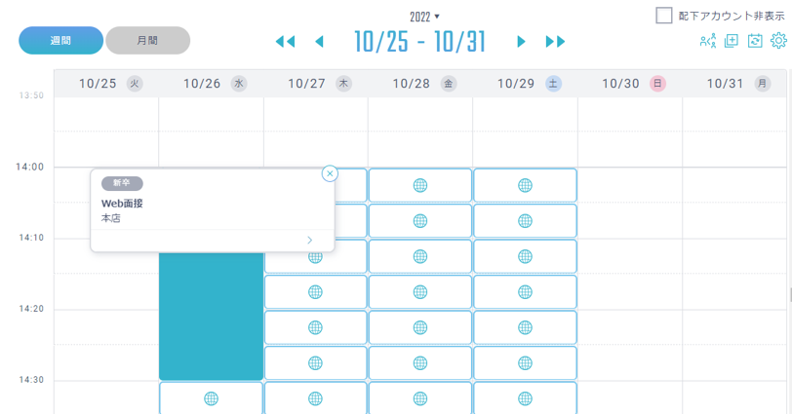Click the add-slot plus icon
The height and width of the screenshot is (414, 792).
732,41
